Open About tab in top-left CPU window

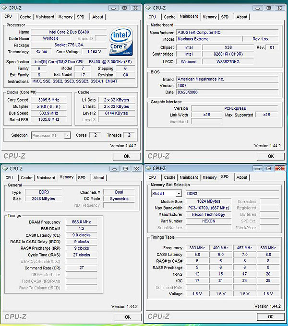pyautogui.click(x=97, y=17)
